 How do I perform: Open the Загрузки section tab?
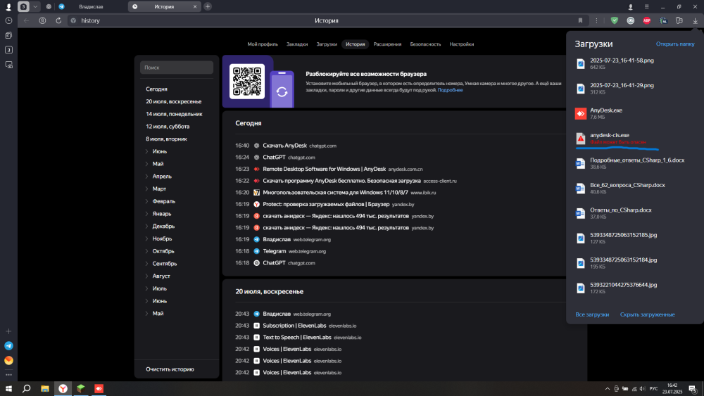point(327,44)
